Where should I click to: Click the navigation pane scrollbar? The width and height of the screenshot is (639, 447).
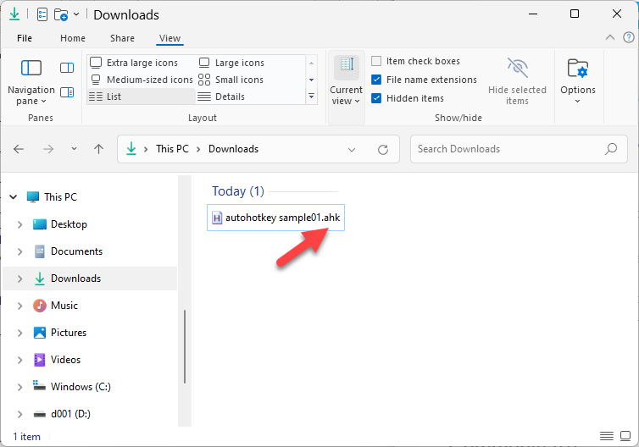pos(185,346)
